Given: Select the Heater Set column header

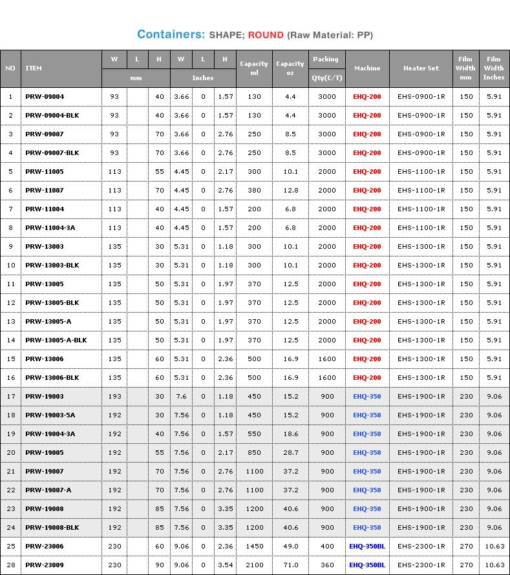Looking at the screenshot, I should click(421, 68).
